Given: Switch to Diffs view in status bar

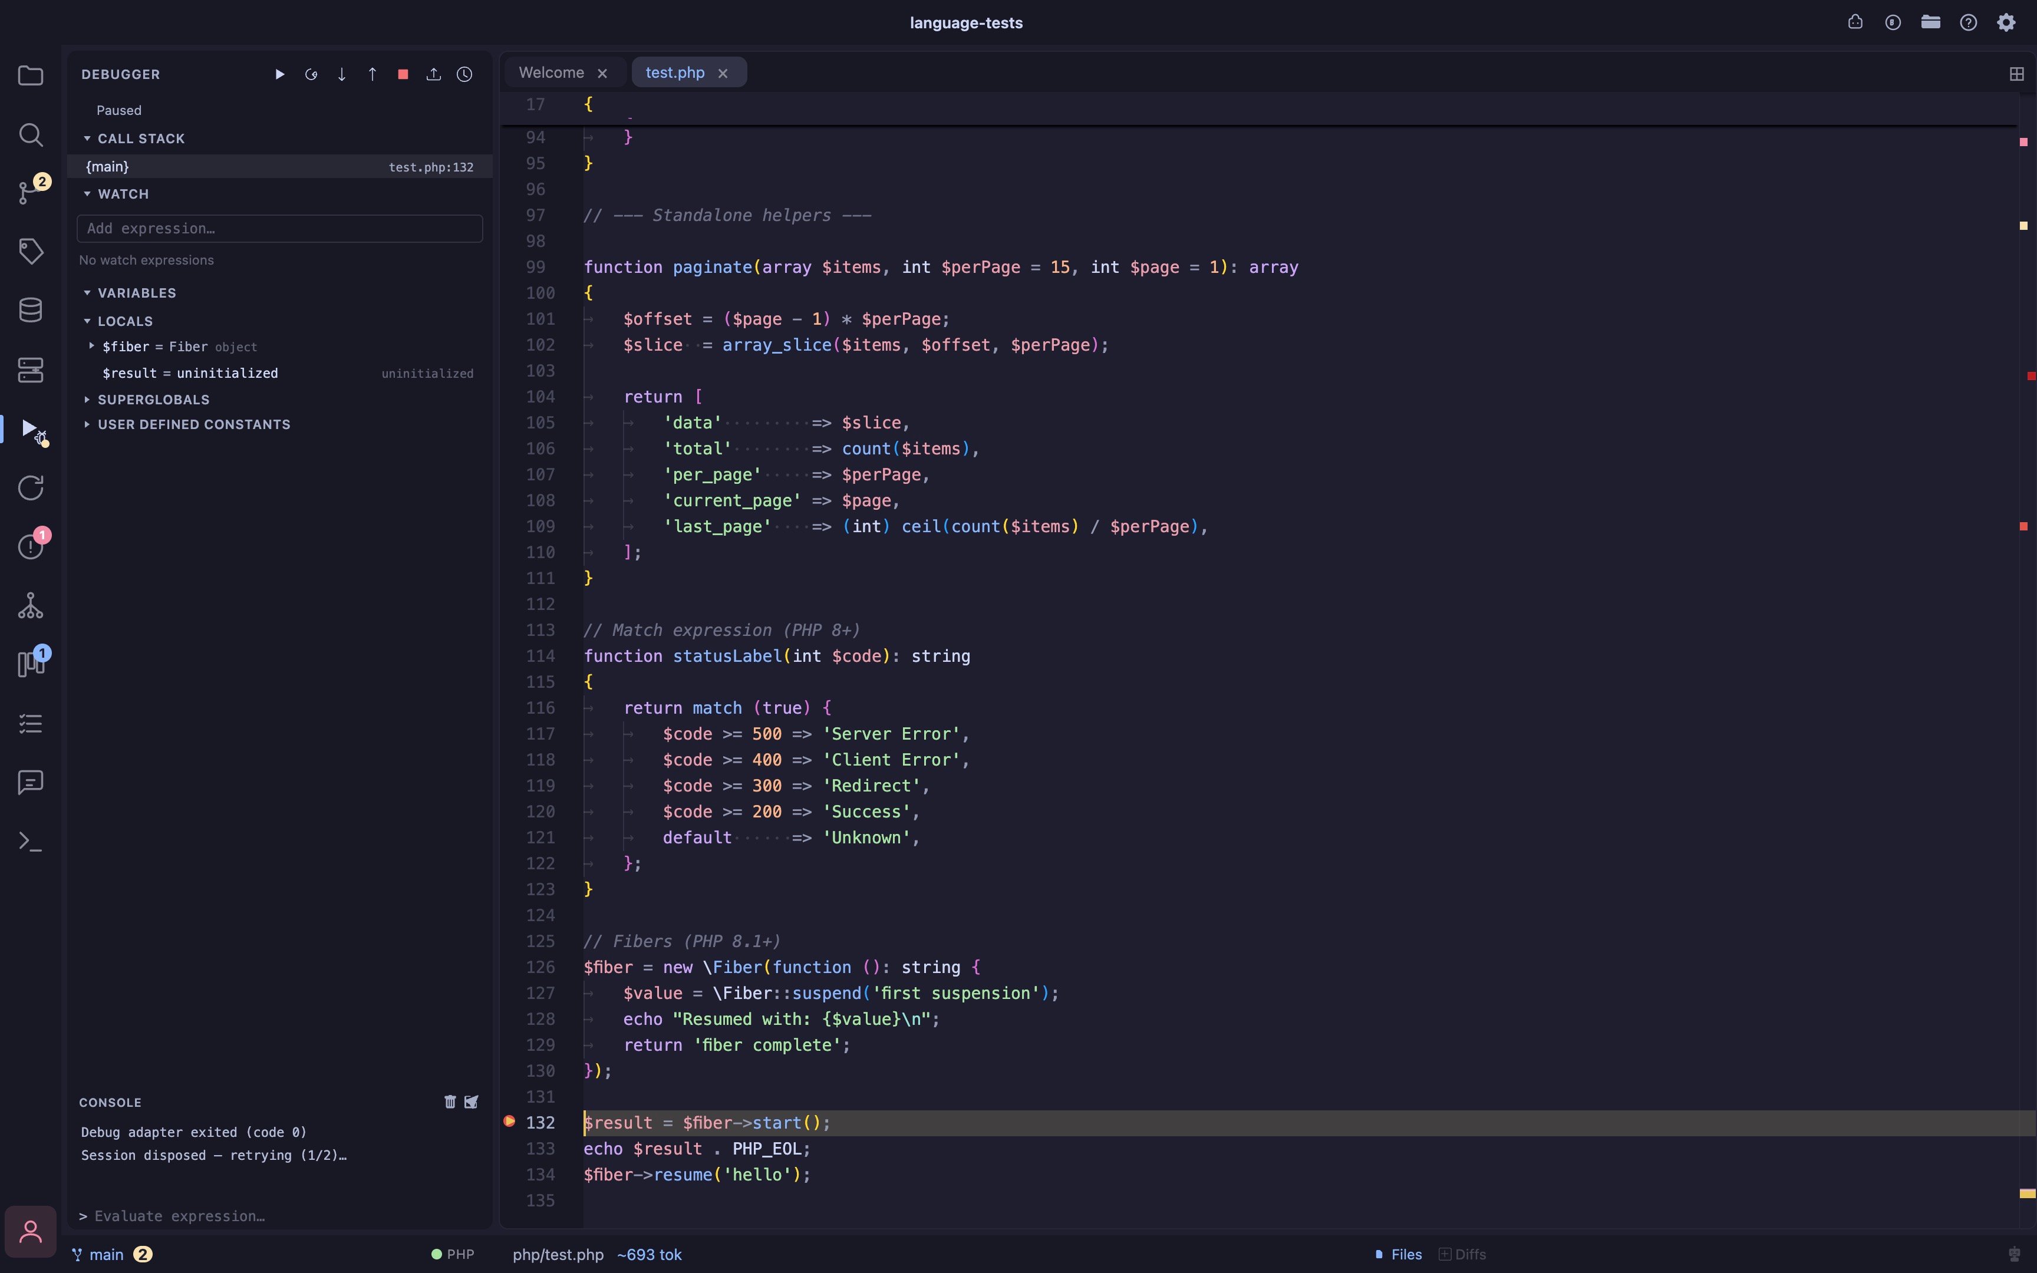Looking at the screenshot, I should click(1463, 1255).
